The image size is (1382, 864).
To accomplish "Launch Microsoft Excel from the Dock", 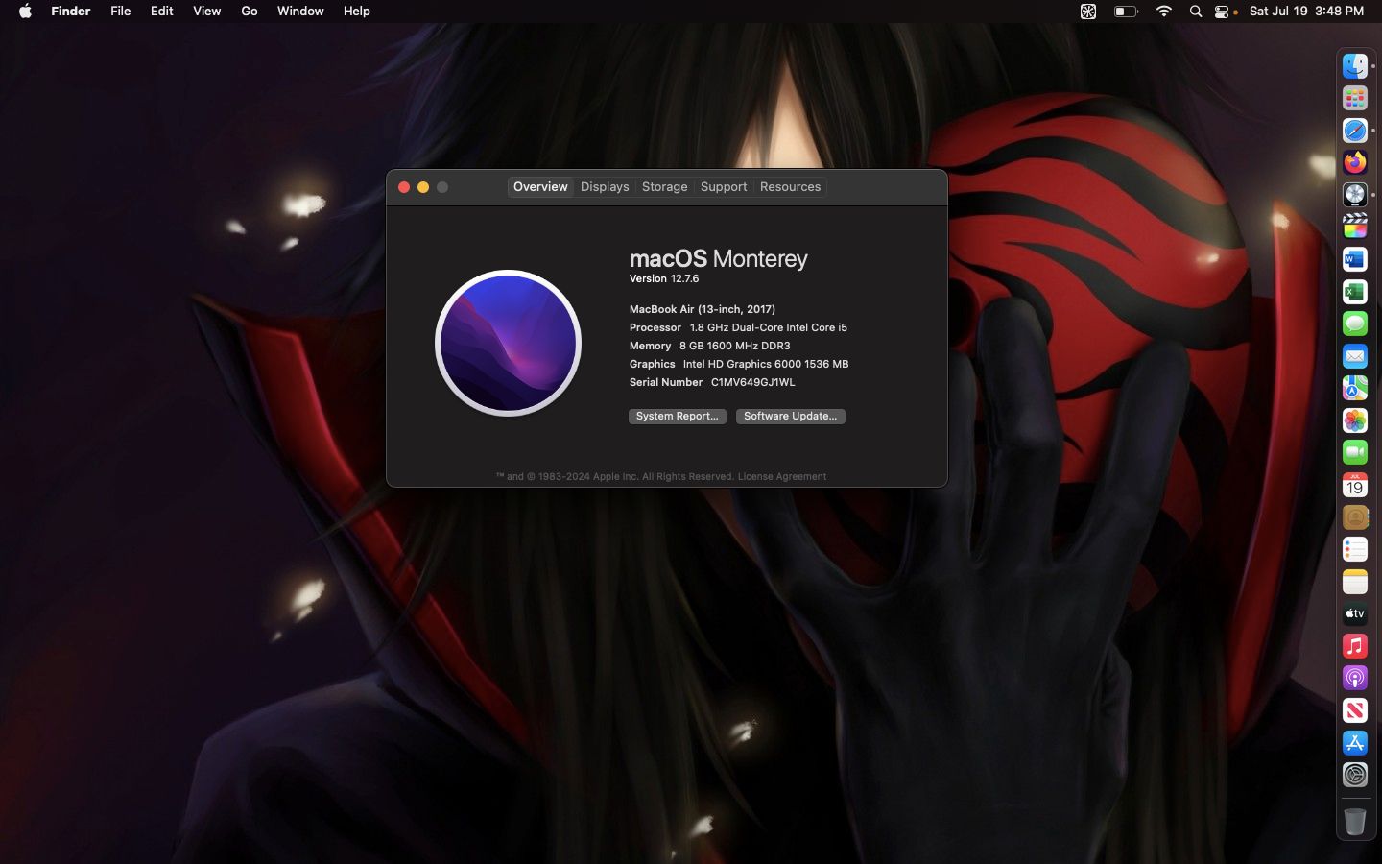I will tap(1354, 291).
